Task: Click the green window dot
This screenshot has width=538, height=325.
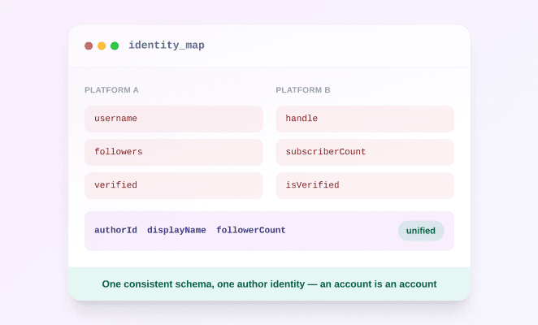Action: pyautogui.click(x=115, y=45)
